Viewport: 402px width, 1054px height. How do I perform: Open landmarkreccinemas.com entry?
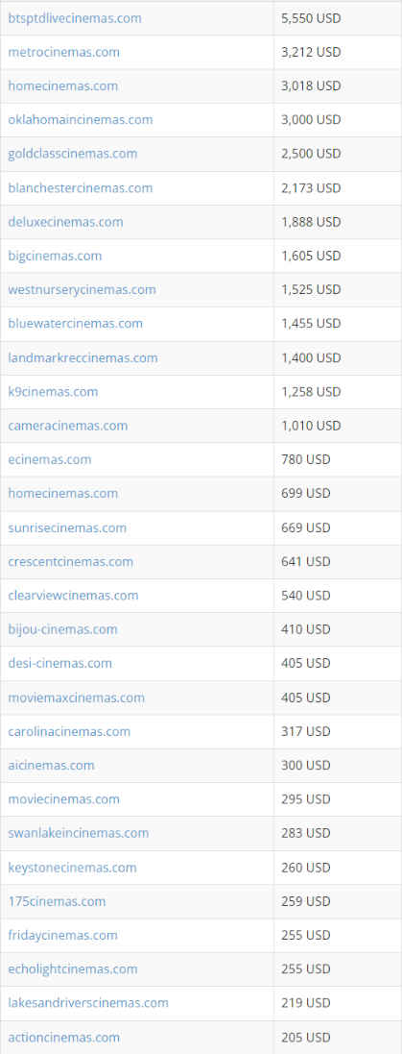[x=83, y=357]
